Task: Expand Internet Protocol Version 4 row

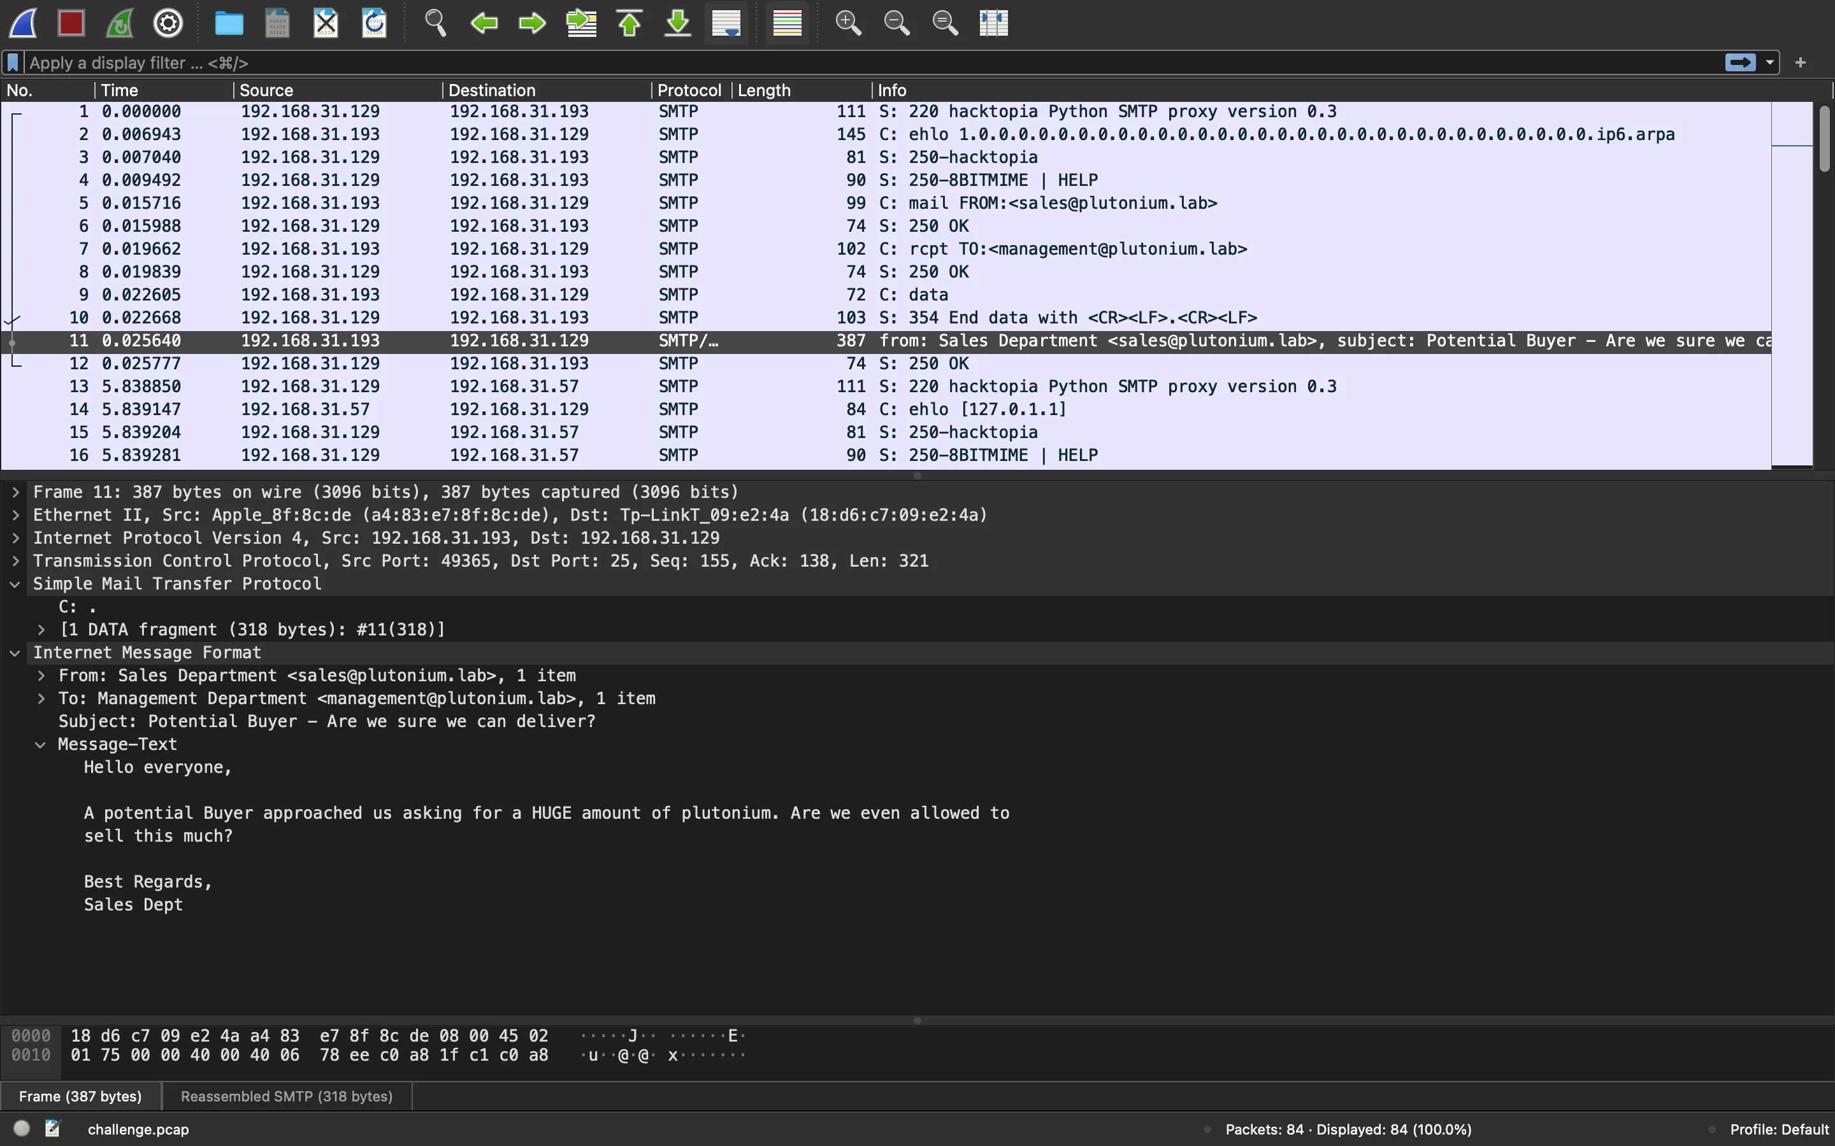Action: (15, 537)
